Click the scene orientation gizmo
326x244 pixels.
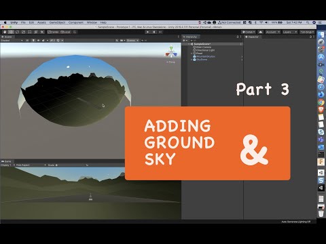click(x=171, y=52)
